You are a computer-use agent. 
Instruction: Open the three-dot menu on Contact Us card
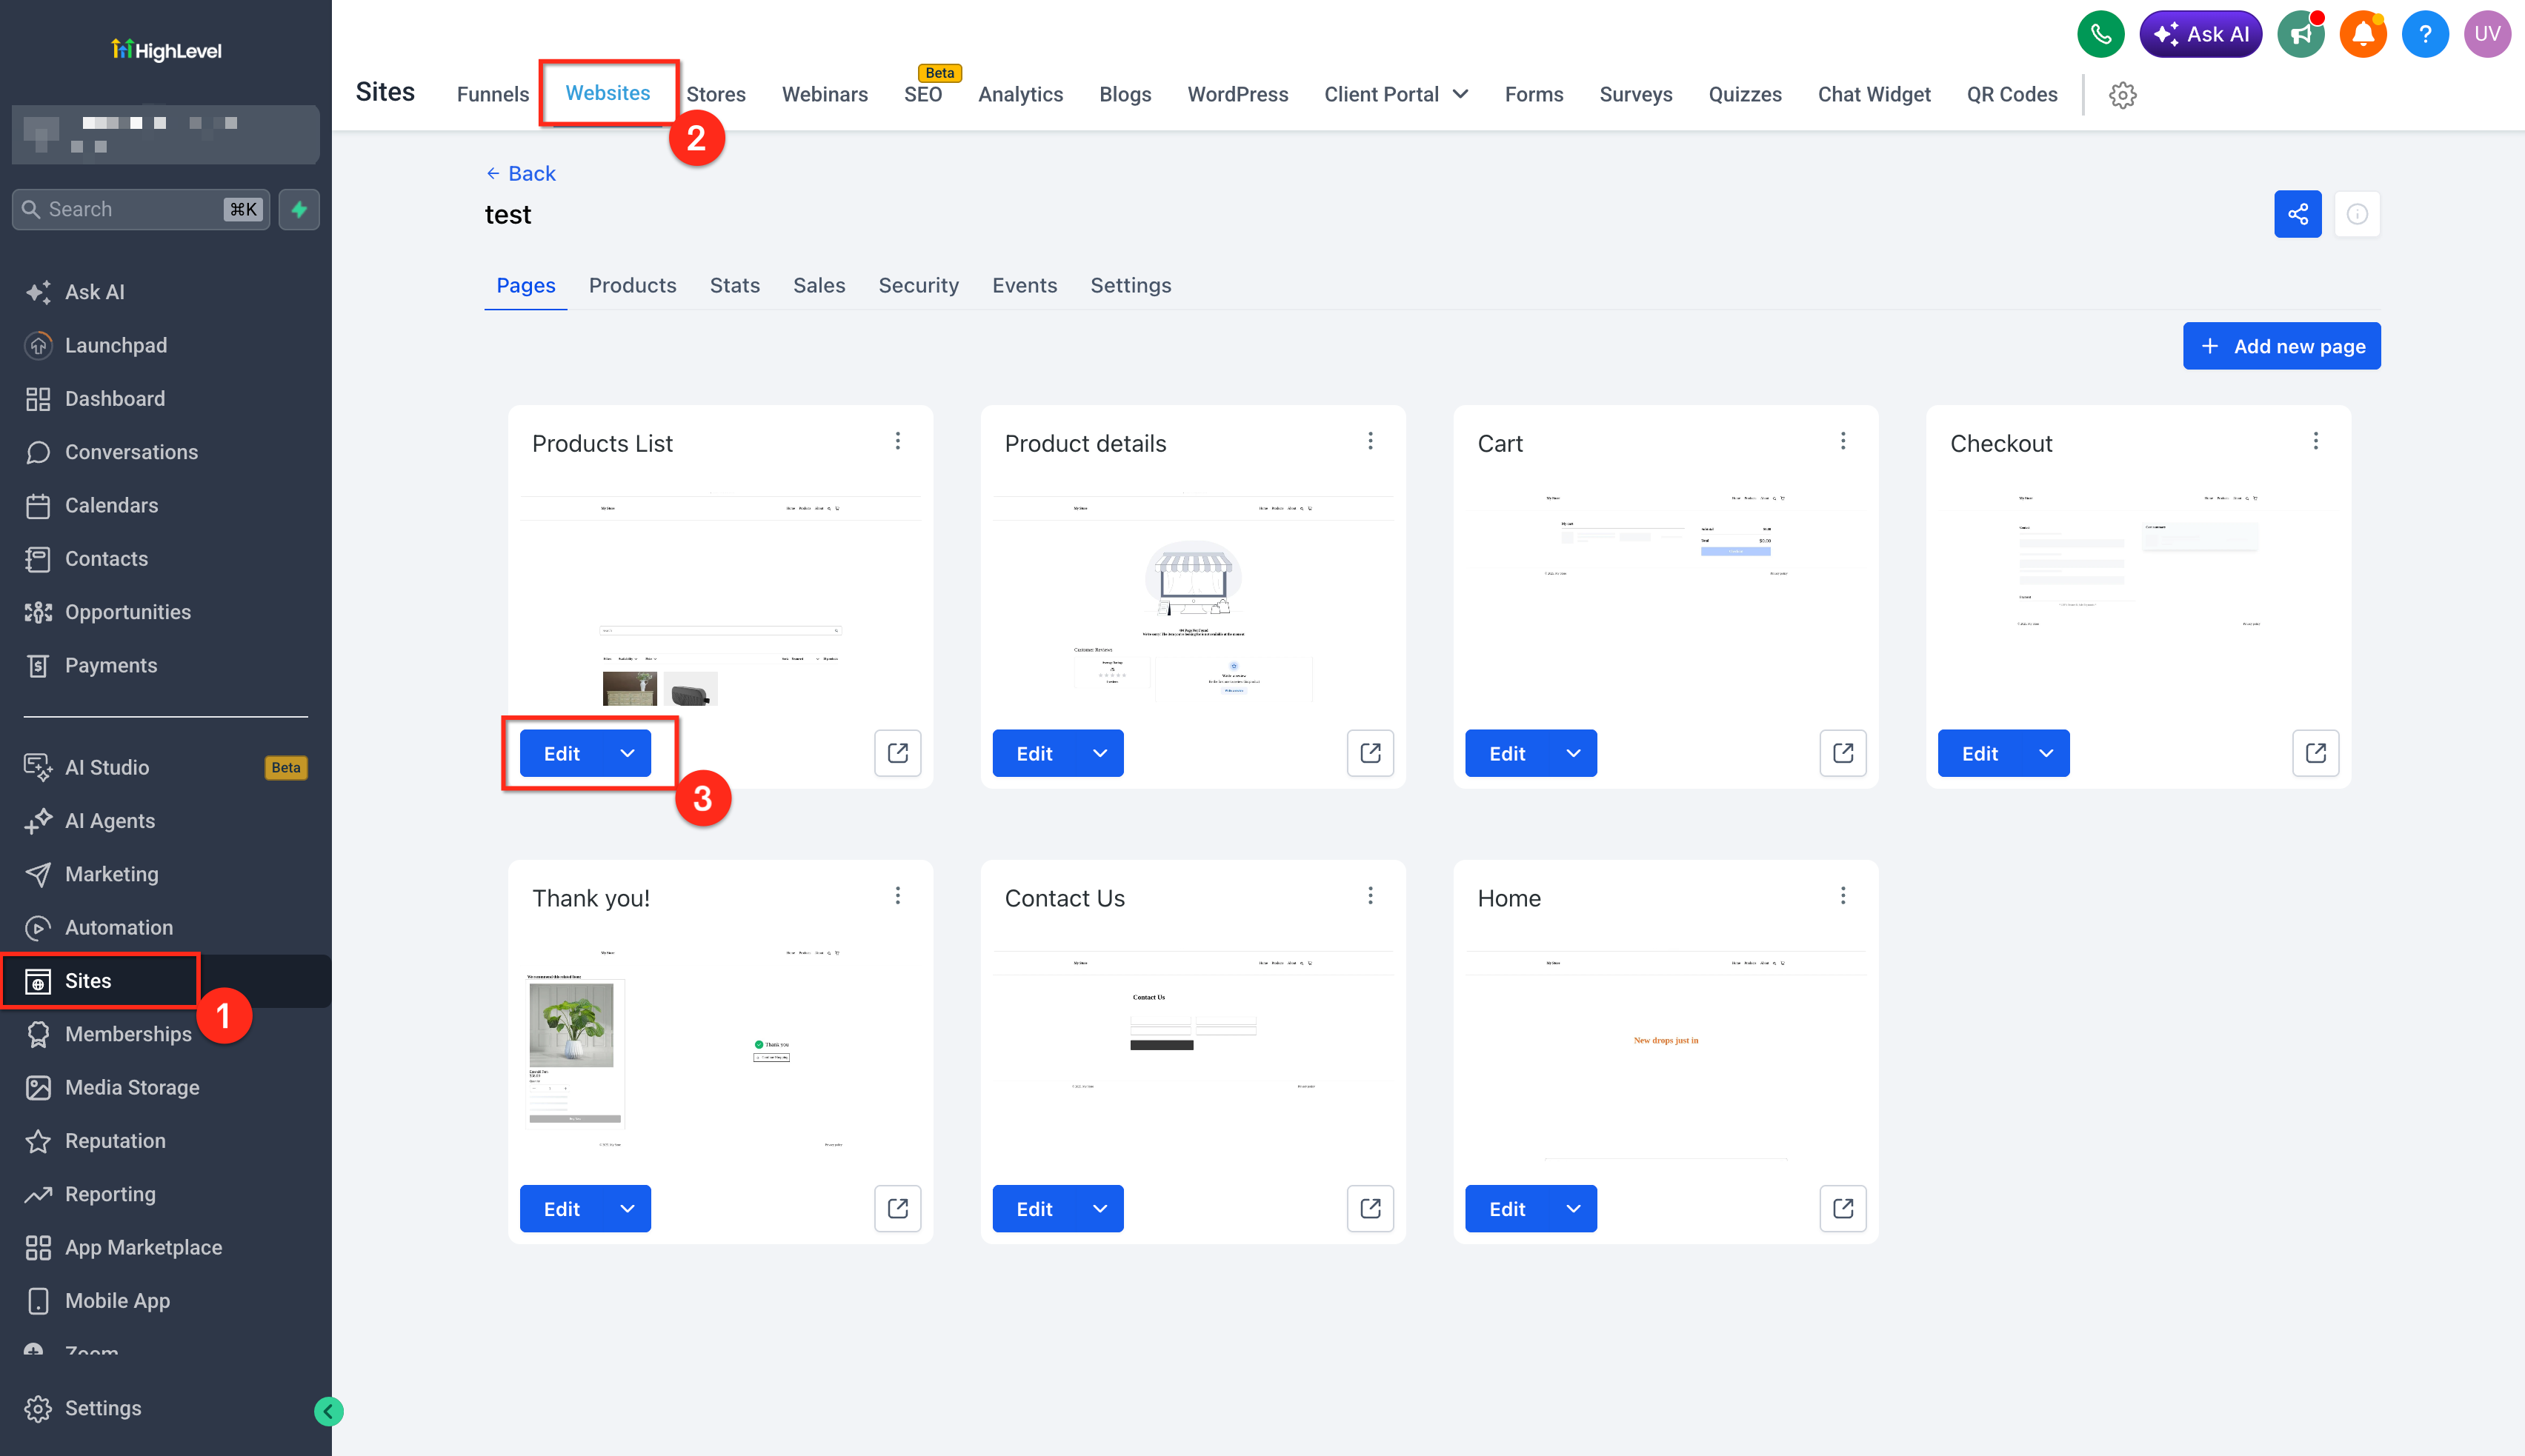(x=1371, y=896)
